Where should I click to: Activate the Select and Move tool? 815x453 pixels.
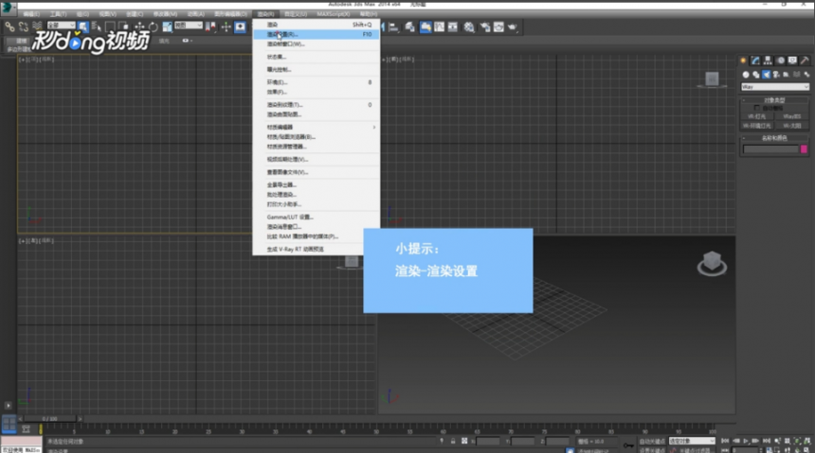pyautogui.click(x=139, y=26)
